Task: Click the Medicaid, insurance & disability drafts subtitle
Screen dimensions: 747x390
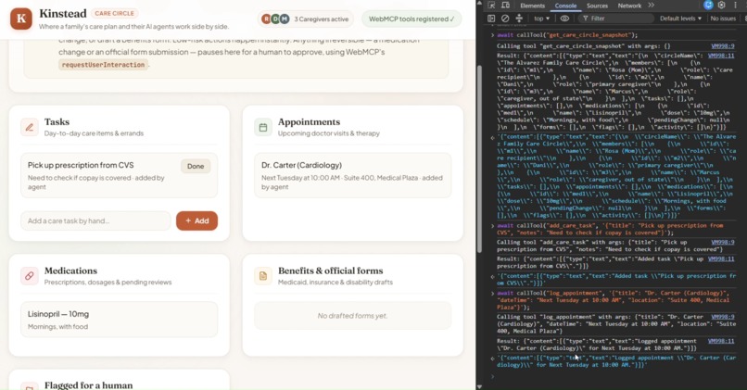Action: 336,282
